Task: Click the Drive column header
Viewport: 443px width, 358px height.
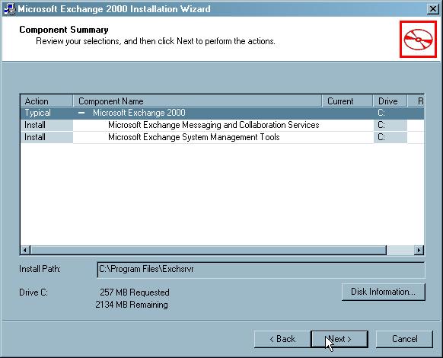Action: [x=390, y=101]
